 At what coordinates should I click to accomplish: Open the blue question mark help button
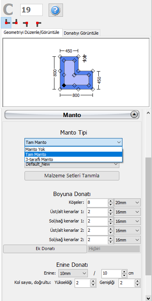[56, 10]
